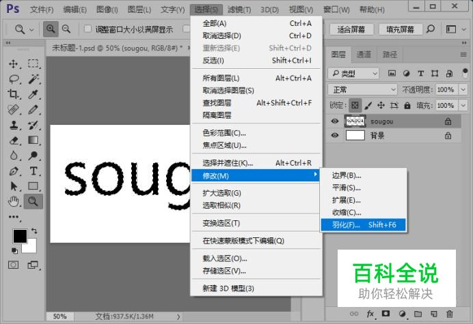Expand the status bar info arrow
Viewport: 473px width, 324px height.
[x=178, y=316]
